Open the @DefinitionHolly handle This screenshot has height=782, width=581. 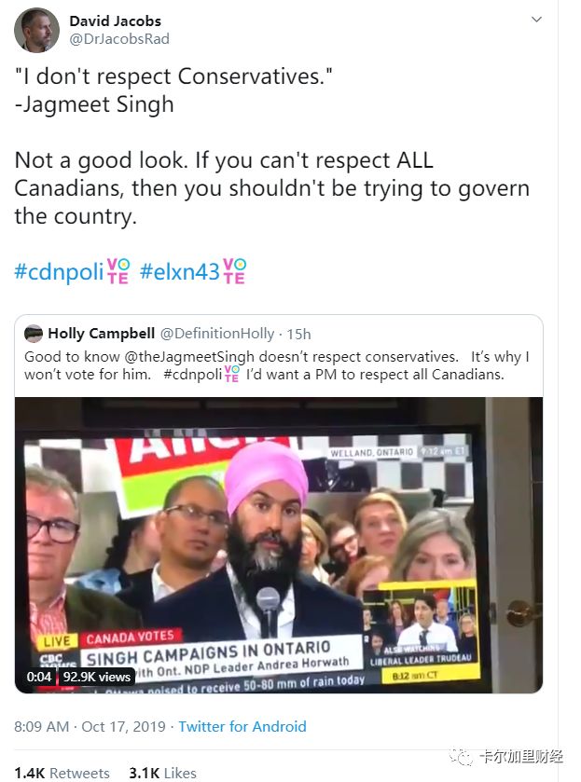(217, 333)
